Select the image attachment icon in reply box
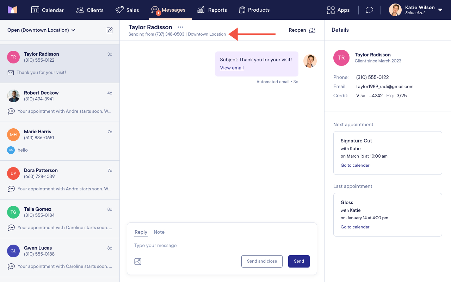The width and height of the screenshot is (451, 282). pos(138,261)
